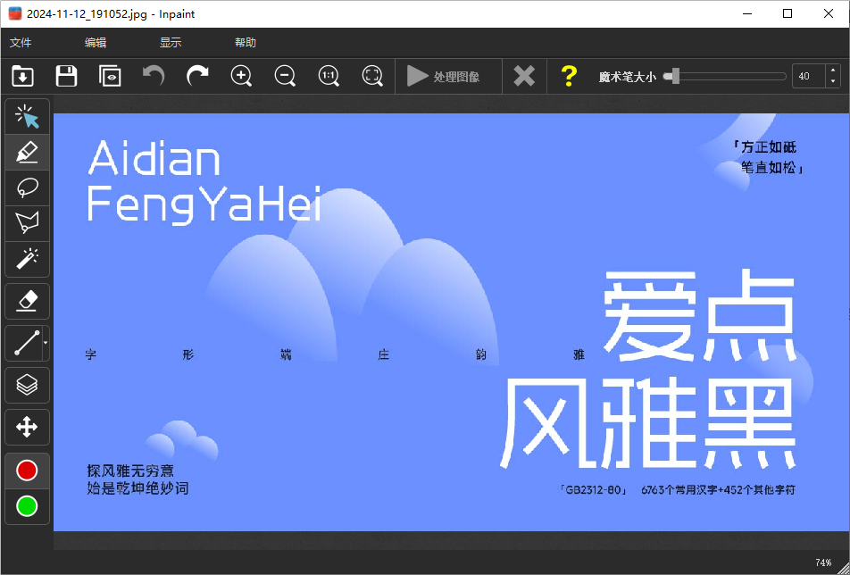Fit the image to the window
Image resolution: width=850 pixels, height=575 pixels.
point(372,76)
